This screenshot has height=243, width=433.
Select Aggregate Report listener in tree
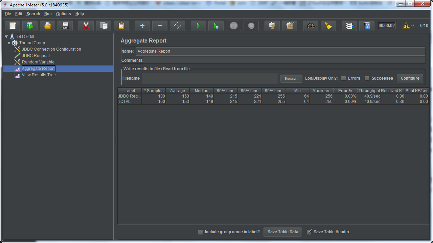(x=38, y=69)
